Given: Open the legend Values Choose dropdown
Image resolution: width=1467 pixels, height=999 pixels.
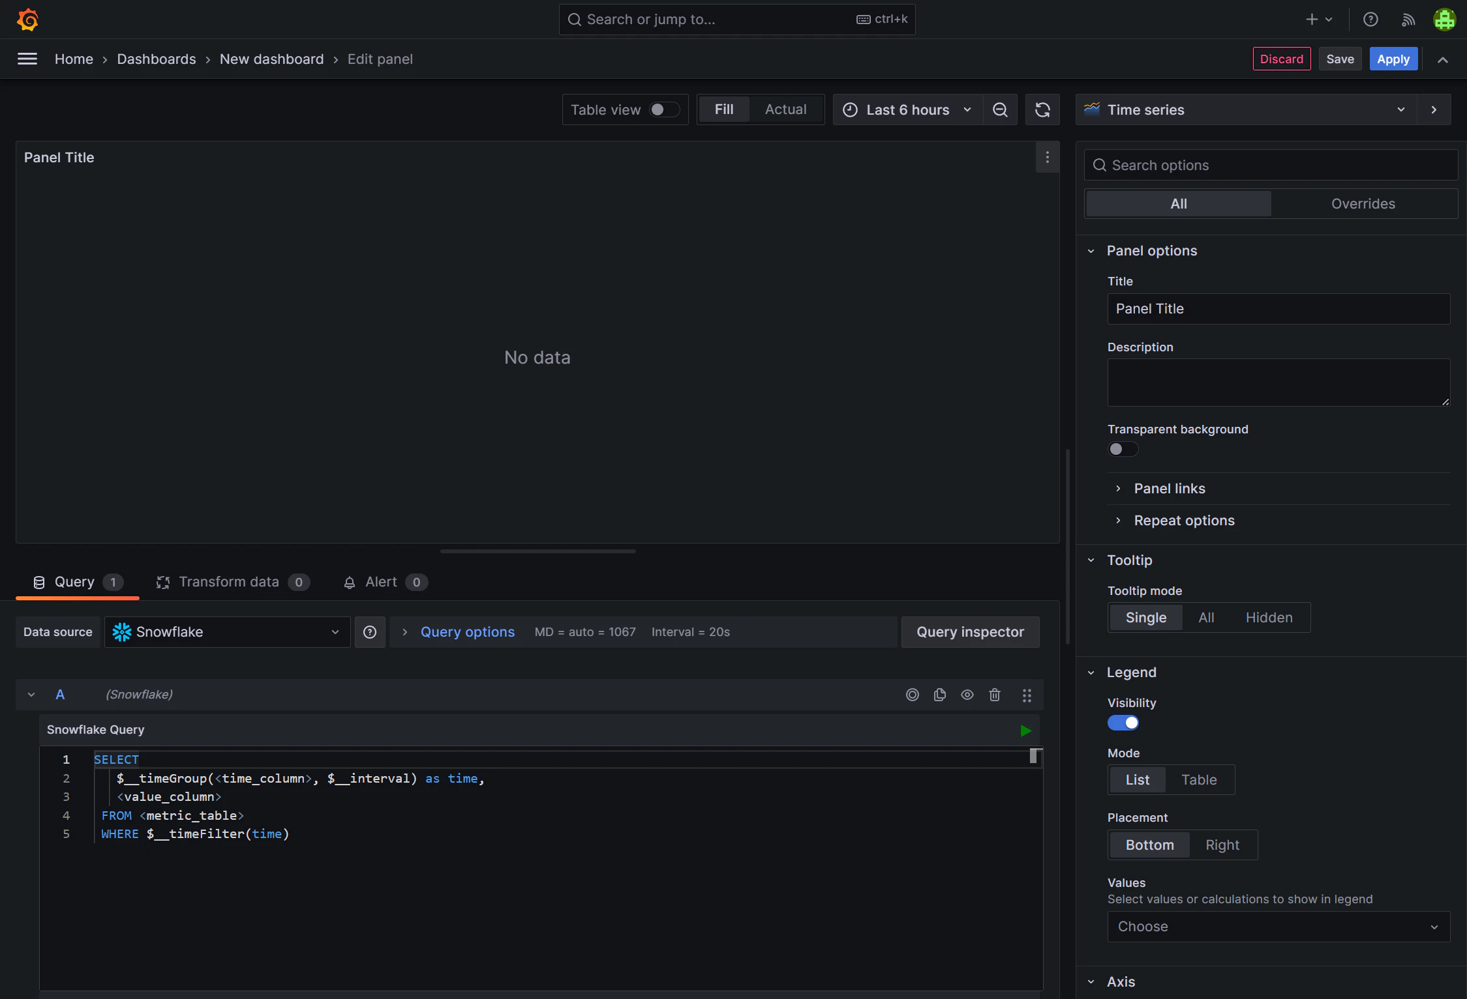Looking at the screenshot, I should pos(1278,927).
